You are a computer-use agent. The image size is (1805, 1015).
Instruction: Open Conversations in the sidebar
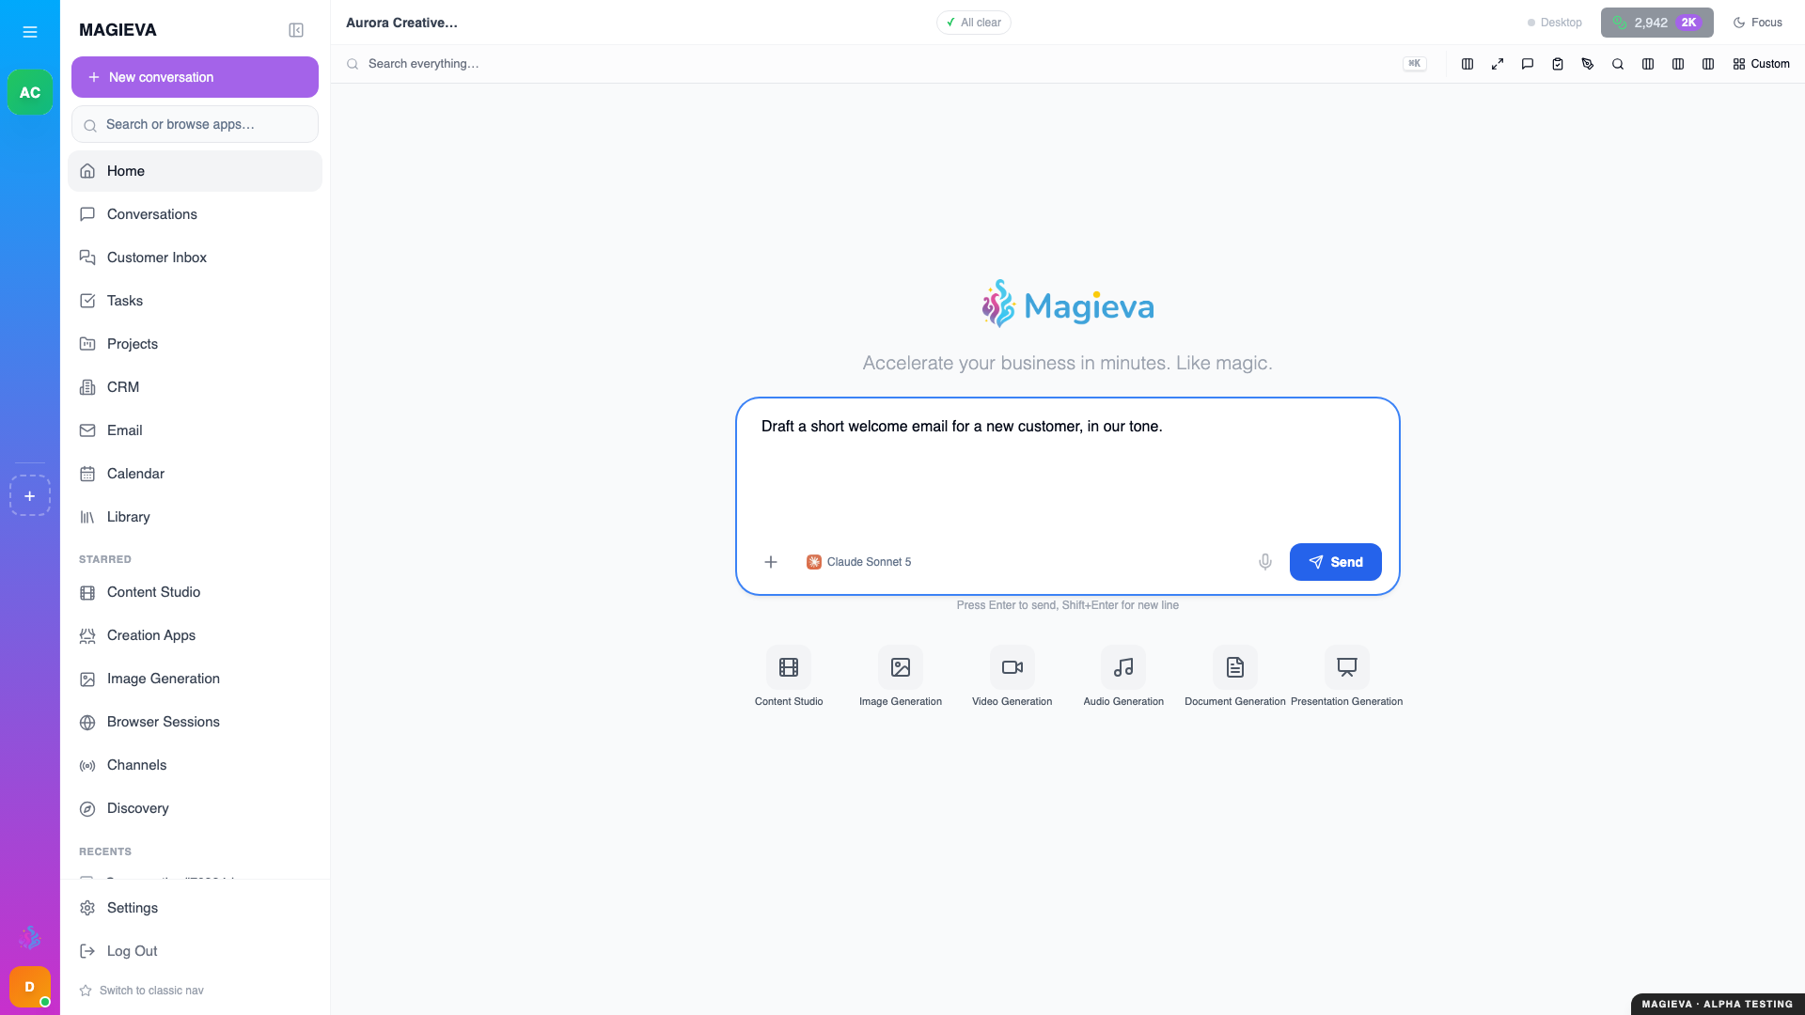coord(195,214)
